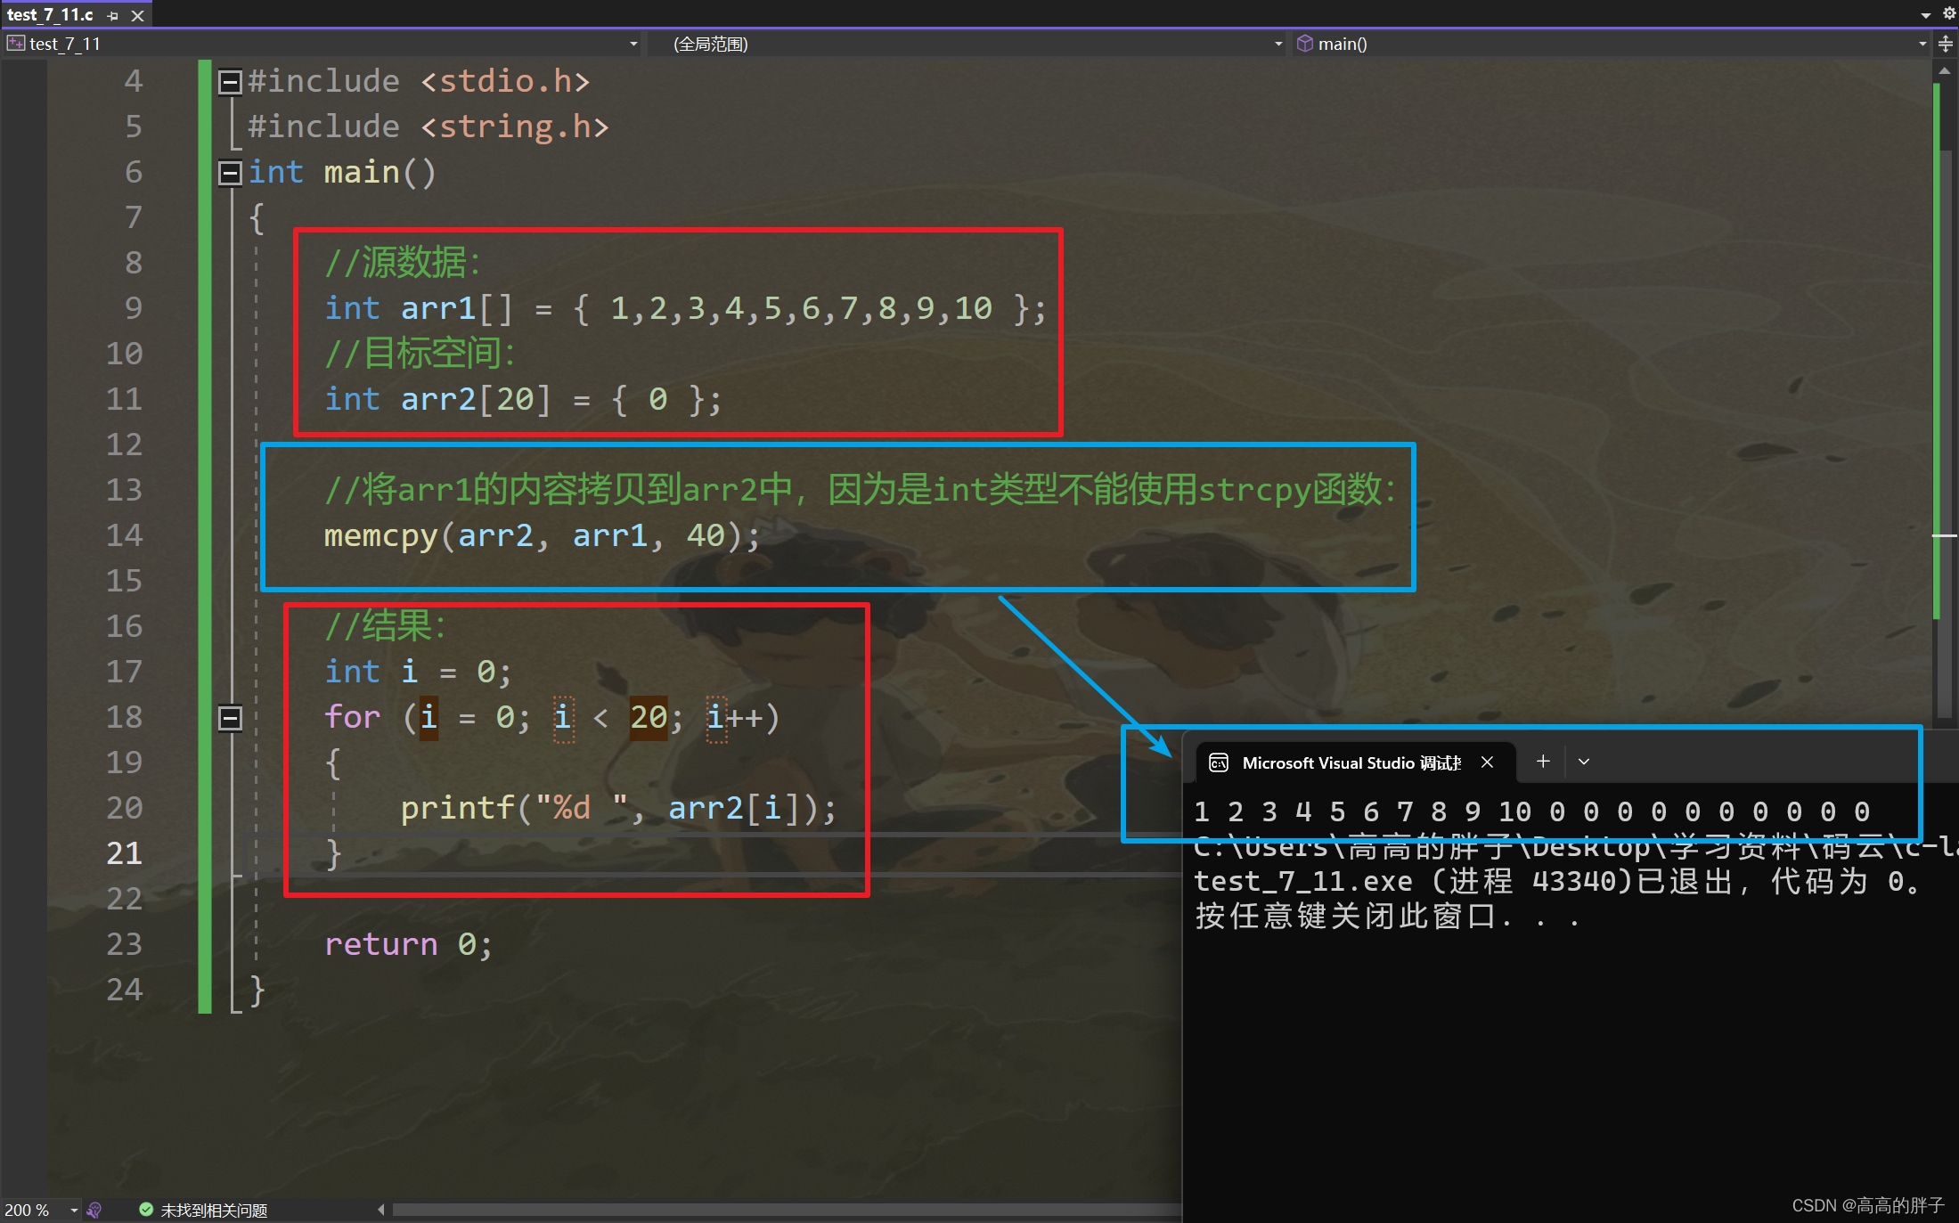This screenshot has width=1959, height=1223.
Task: Open the terminal tab list chevron
Action: click(x=1584, y=762)
